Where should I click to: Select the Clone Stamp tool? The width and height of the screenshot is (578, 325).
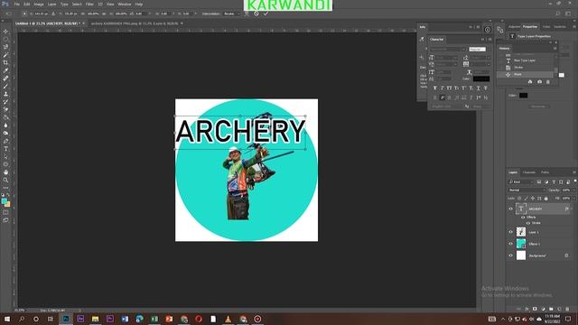tap(5, 94)
